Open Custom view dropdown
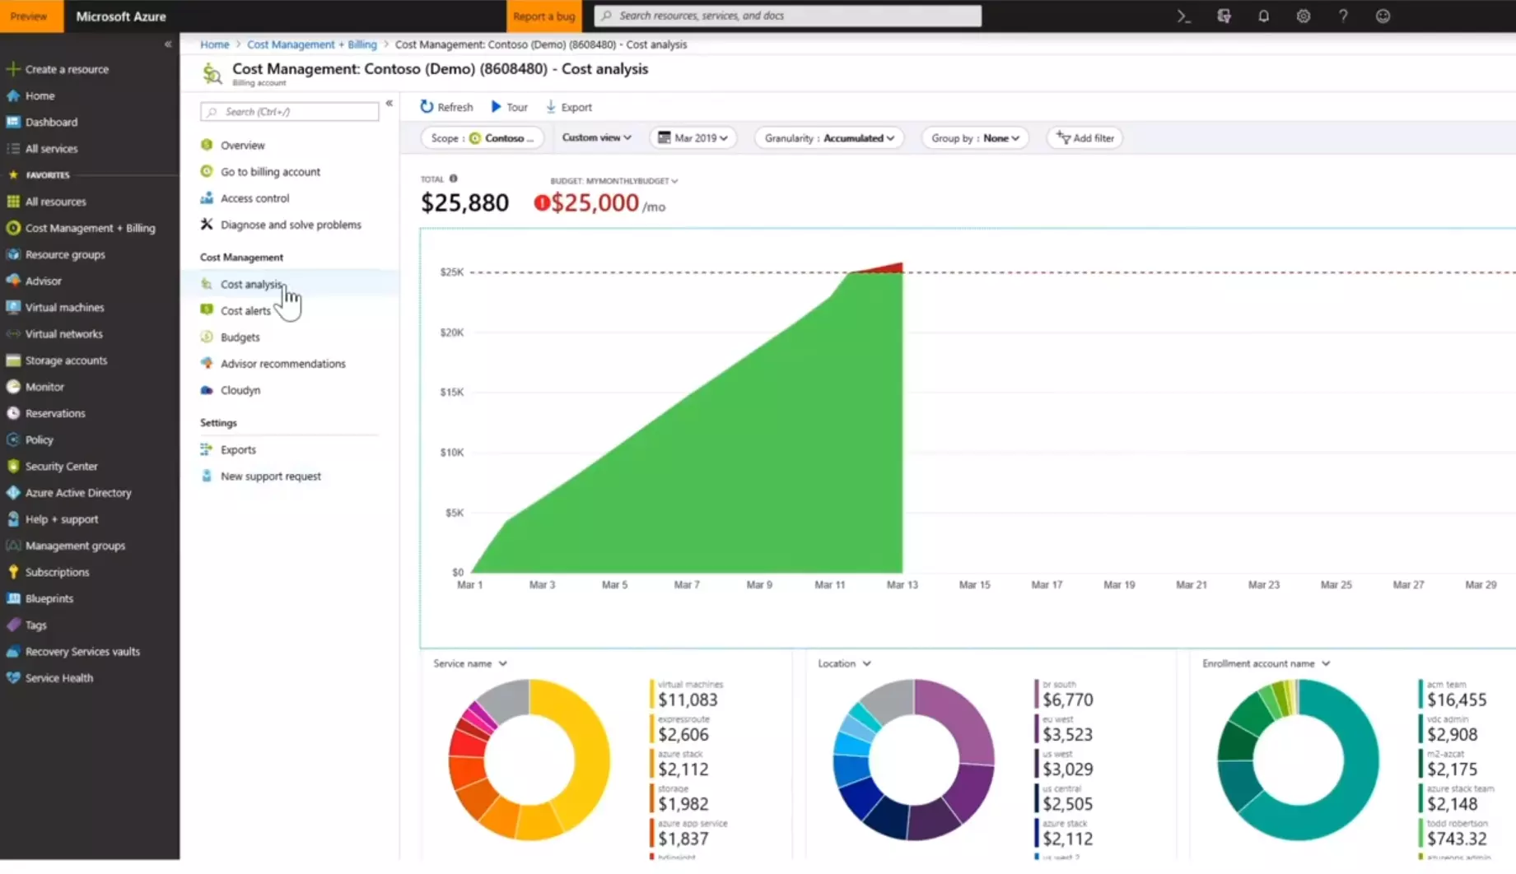 (596, 137)
